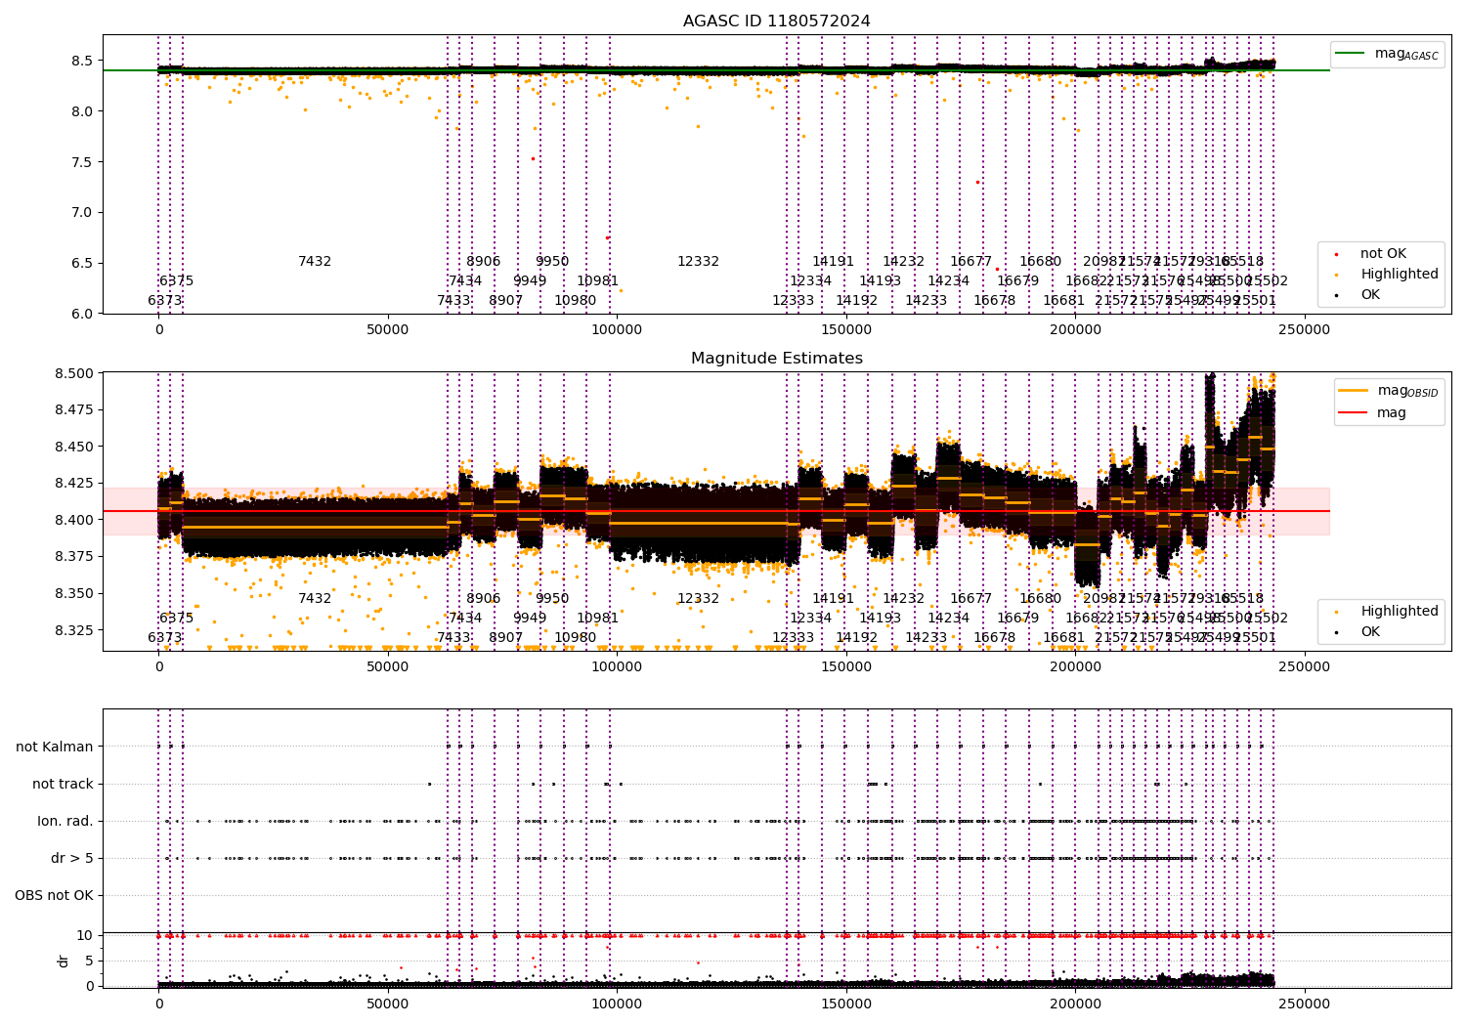1466x1026 pixels.
Task: Click obsid label 10981 in AGASC ID plot
Action: (597, 281)
